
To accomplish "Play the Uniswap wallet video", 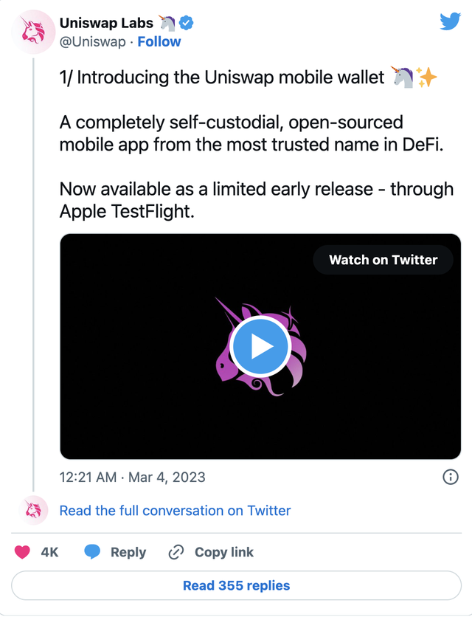I will coord(260,345).
